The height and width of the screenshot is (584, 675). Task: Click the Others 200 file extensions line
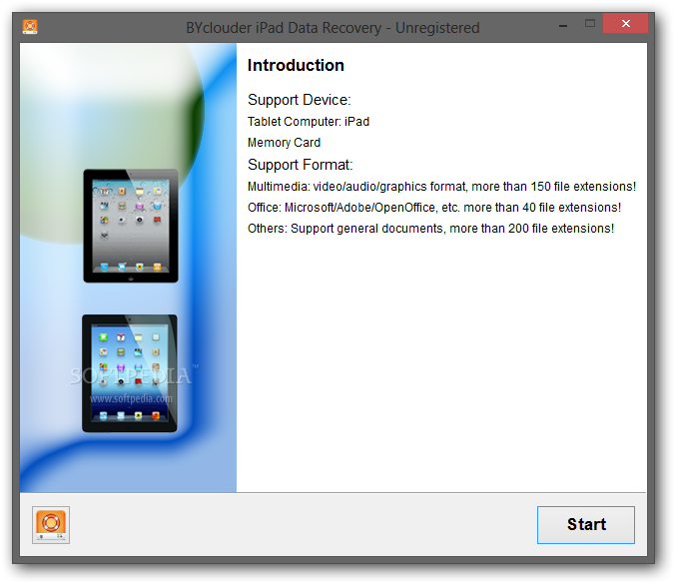pos(430,228)
